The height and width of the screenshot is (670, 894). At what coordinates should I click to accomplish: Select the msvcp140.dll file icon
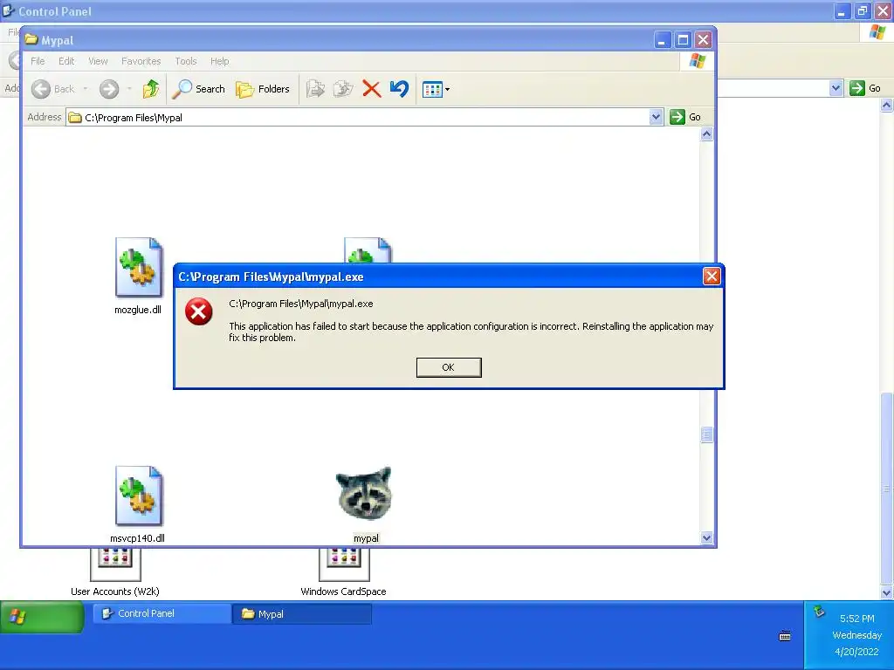(139, 496)
